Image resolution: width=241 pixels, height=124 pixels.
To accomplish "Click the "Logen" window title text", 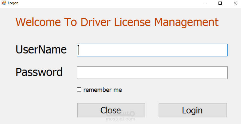I will (13, 3).
